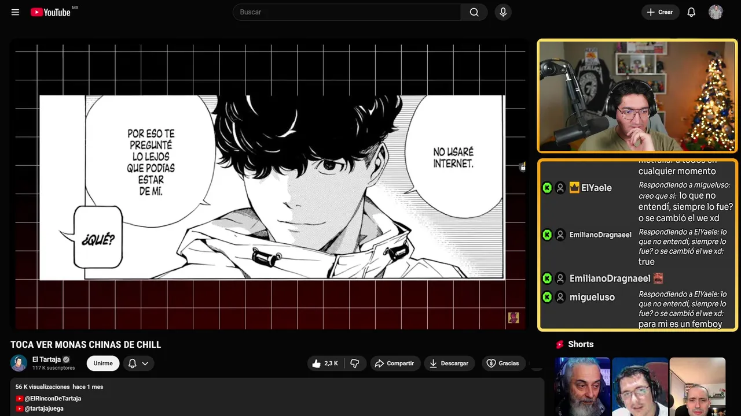The image size is (741, 416).
Task: Open the notifications bell in header
Action: point(691,12)
